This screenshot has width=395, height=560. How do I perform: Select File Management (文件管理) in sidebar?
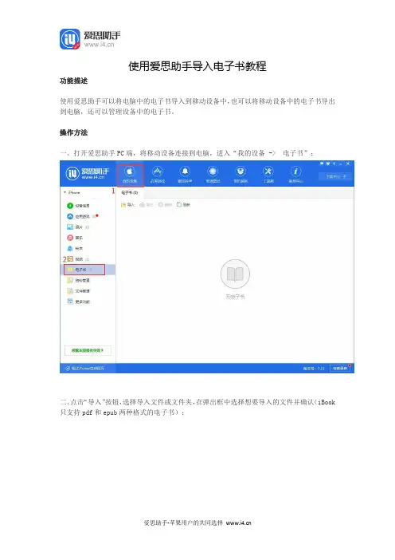pyautogui.click(x=78, y=291)
